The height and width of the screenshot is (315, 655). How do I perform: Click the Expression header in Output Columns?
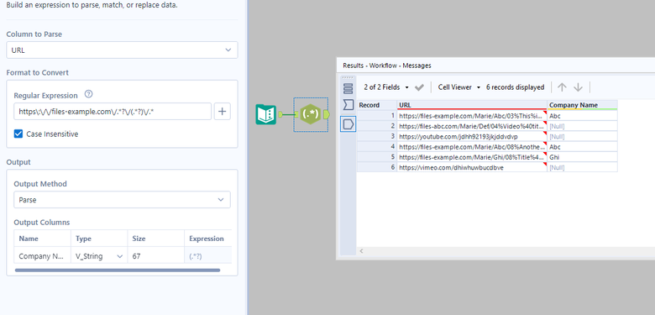(207, 239)
